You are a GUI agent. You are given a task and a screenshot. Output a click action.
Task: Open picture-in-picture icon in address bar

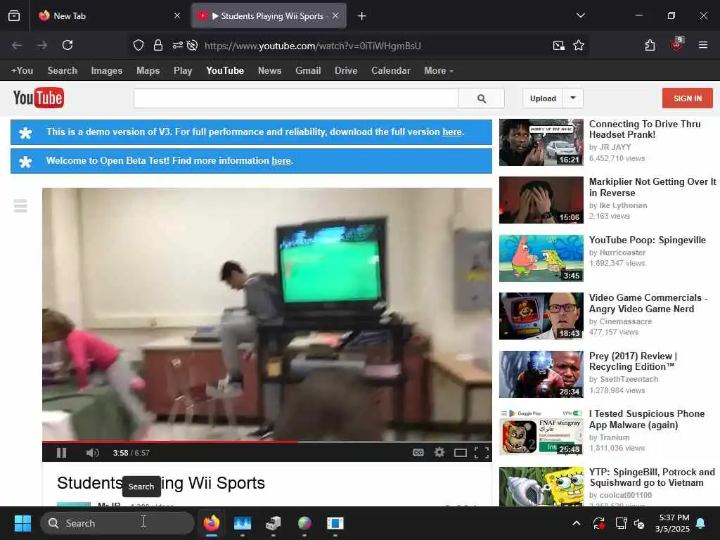coord(559,45)
